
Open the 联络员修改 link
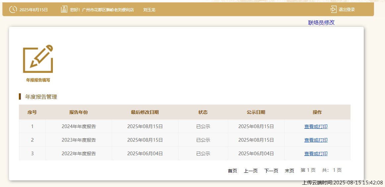(x=321, y=23)
